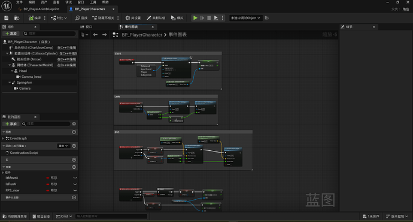
Task: Click 添加 in 我的蓝图 panel
Action: tap(11, 124)
